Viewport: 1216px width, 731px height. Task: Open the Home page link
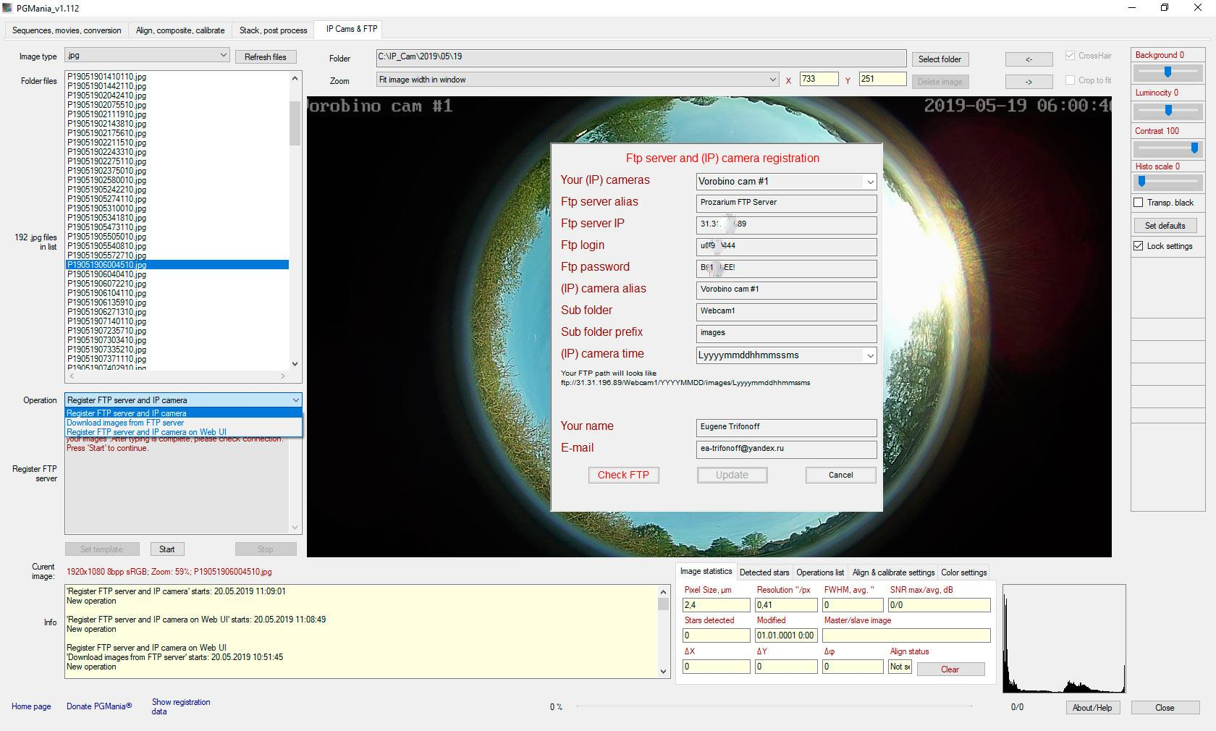31,706
